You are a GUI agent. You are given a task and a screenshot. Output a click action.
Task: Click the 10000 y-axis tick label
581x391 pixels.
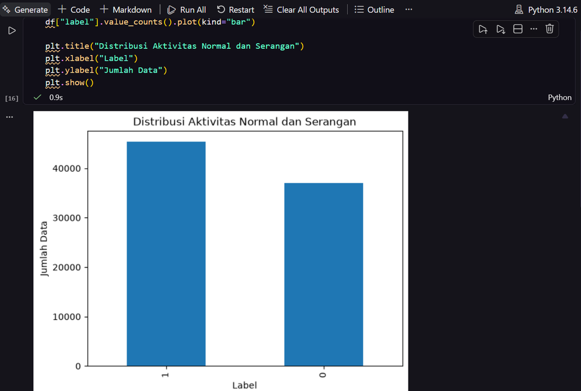point(67,317)
